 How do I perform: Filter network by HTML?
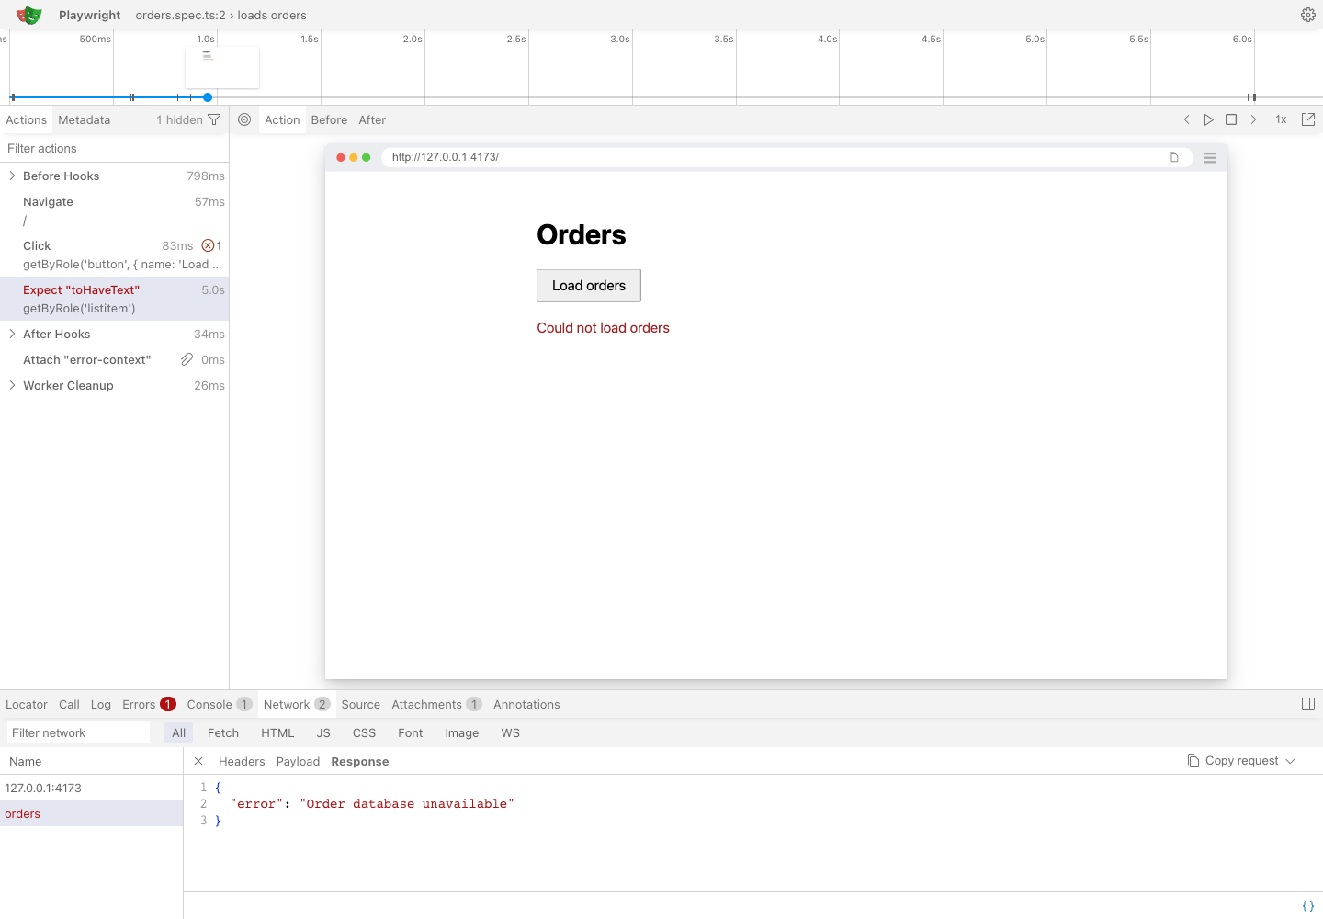pos(277,732)
